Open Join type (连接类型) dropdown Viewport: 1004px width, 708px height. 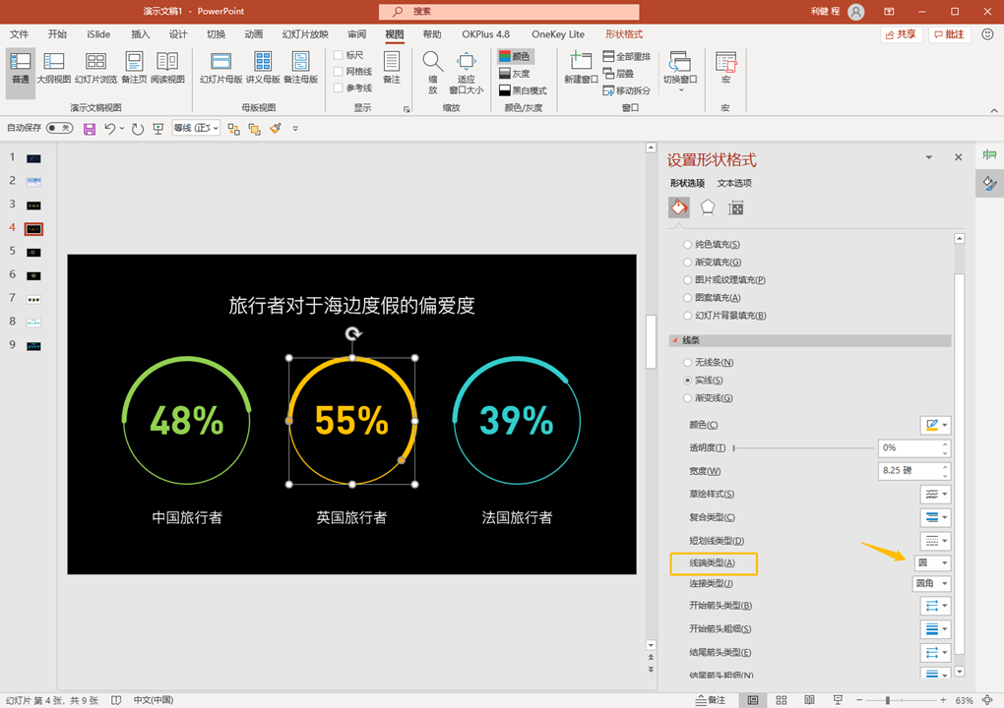931,583
